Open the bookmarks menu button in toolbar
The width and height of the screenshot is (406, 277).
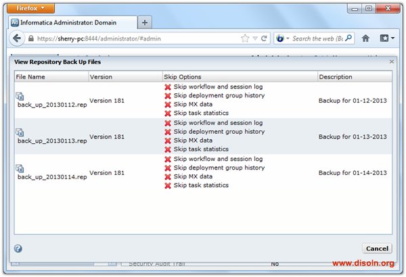pyautogui.click(x=388, y=39)
